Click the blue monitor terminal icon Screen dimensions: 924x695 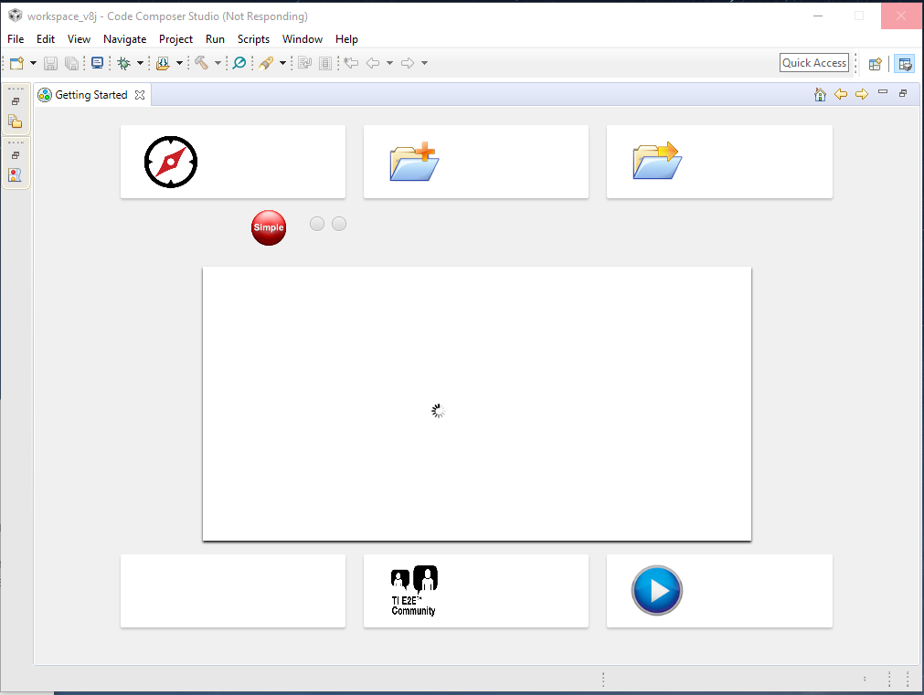point(97,63)
